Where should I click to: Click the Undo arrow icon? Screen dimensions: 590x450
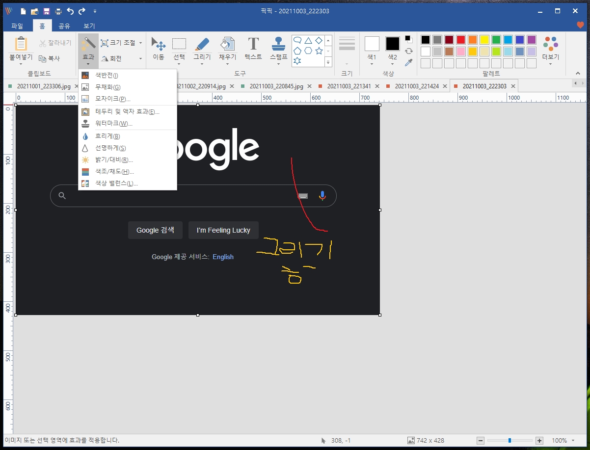70,11
